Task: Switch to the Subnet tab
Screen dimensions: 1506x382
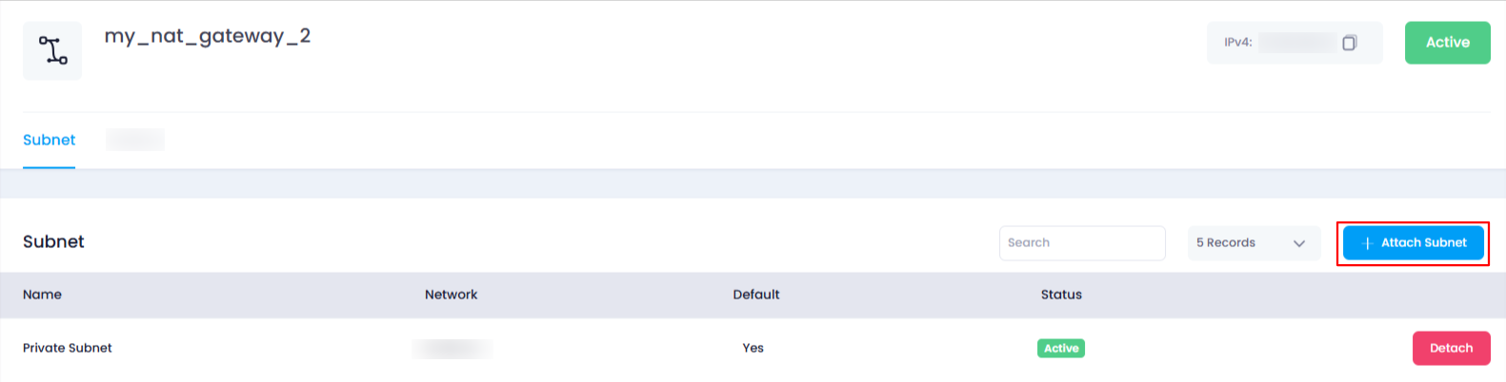Action: click(49, 140)
